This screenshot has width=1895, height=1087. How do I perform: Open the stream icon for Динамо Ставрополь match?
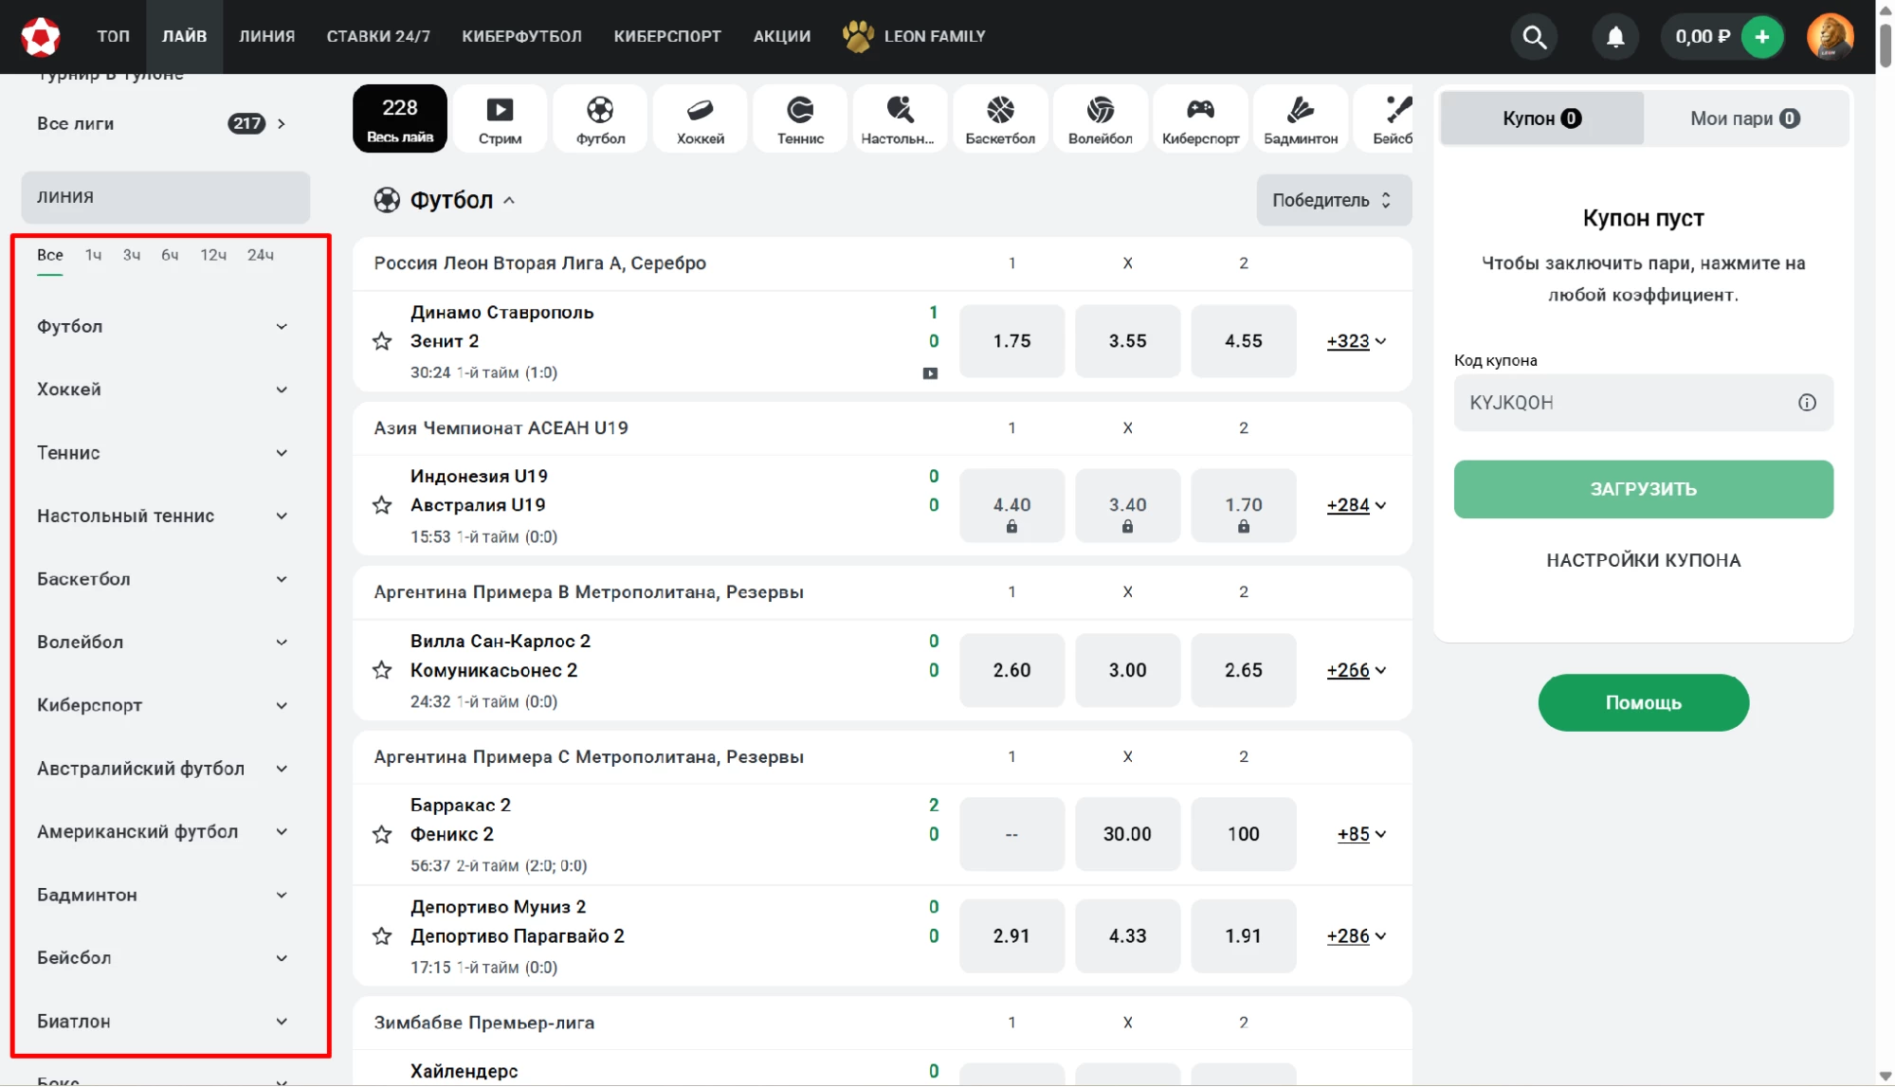930,373
